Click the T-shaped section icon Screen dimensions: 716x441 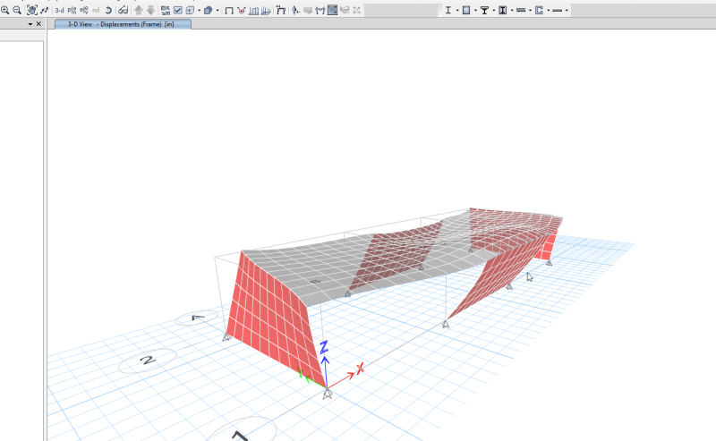point(484,10)
